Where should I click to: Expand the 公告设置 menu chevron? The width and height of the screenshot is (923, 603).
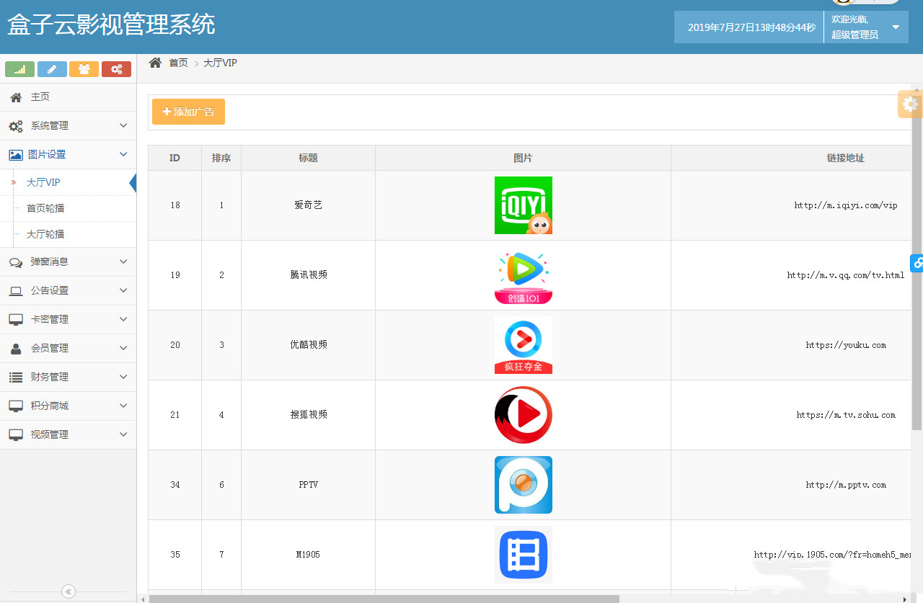click(x=123, y=290)
